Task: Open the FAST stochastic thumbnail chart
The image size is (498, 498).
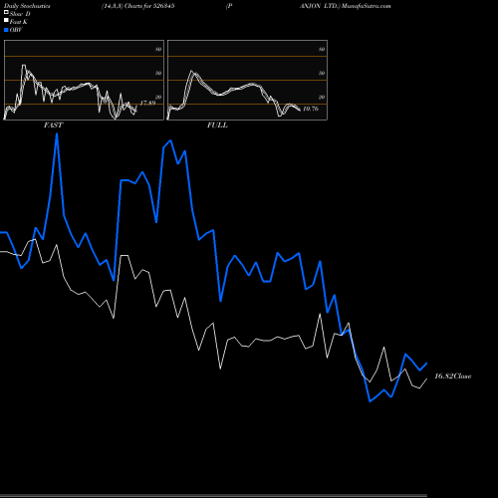Action: click(x=84, y=80)
